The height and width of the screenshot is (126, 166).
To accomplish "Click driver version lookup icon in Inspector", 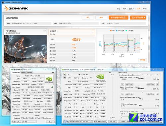I will pos(105,97).
